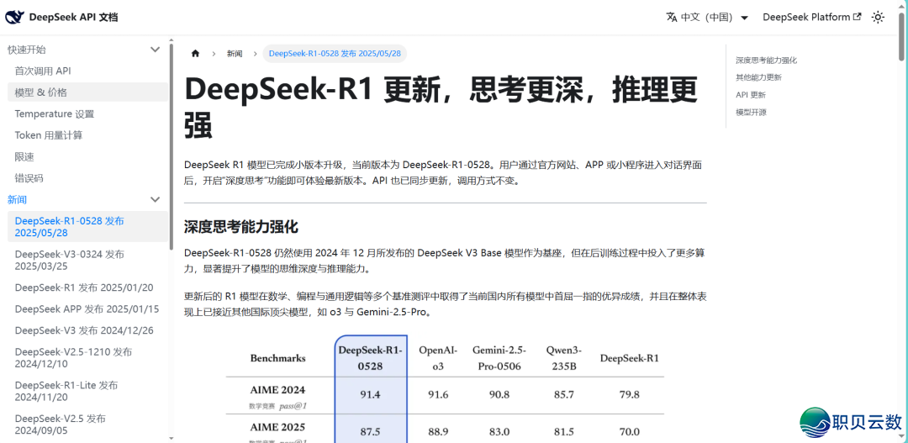
Task: Click DeepSeek API 文档 site title
Action: pos(73,18)
